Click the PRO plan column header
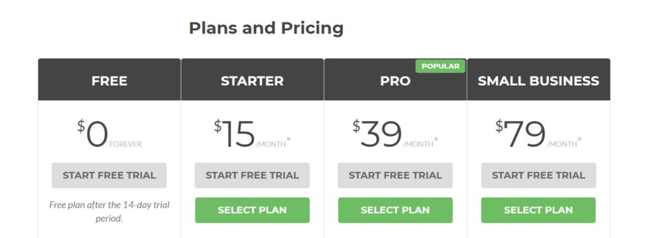659x238 pixels. point(396,80)
